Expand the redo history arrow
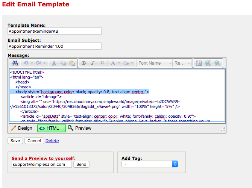Image resolution: width=252 pixels, height=188 pixels. 44,63
